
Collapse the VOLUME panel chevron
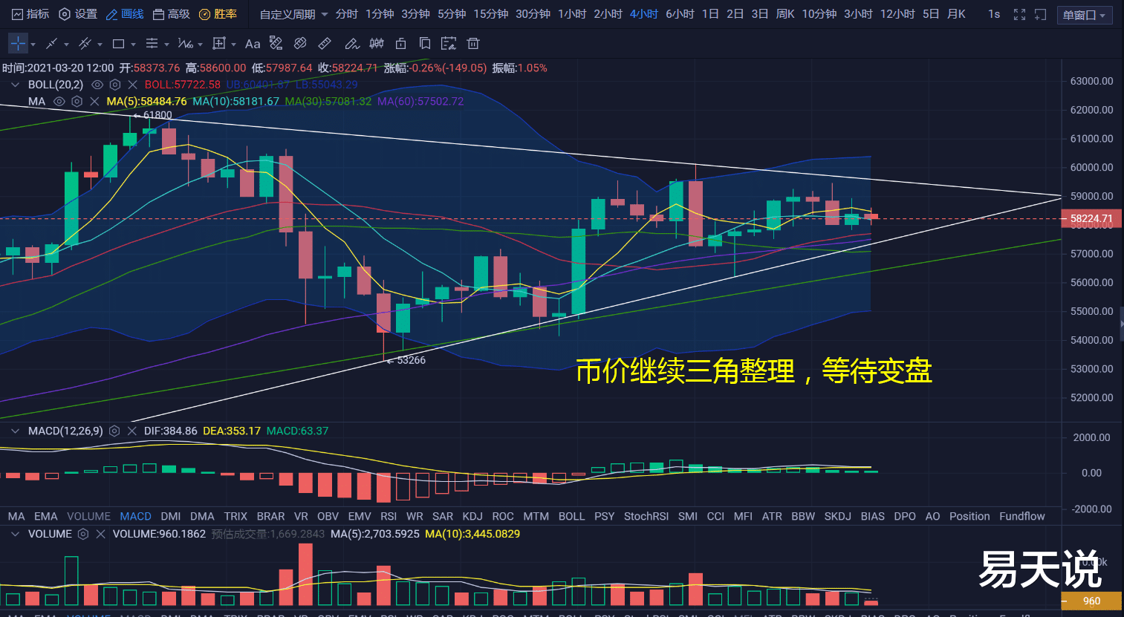15,534
